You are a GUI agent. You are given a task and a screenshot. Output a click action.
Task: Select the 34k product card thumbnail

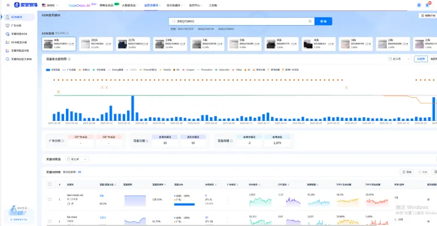(x=345, y=44)
